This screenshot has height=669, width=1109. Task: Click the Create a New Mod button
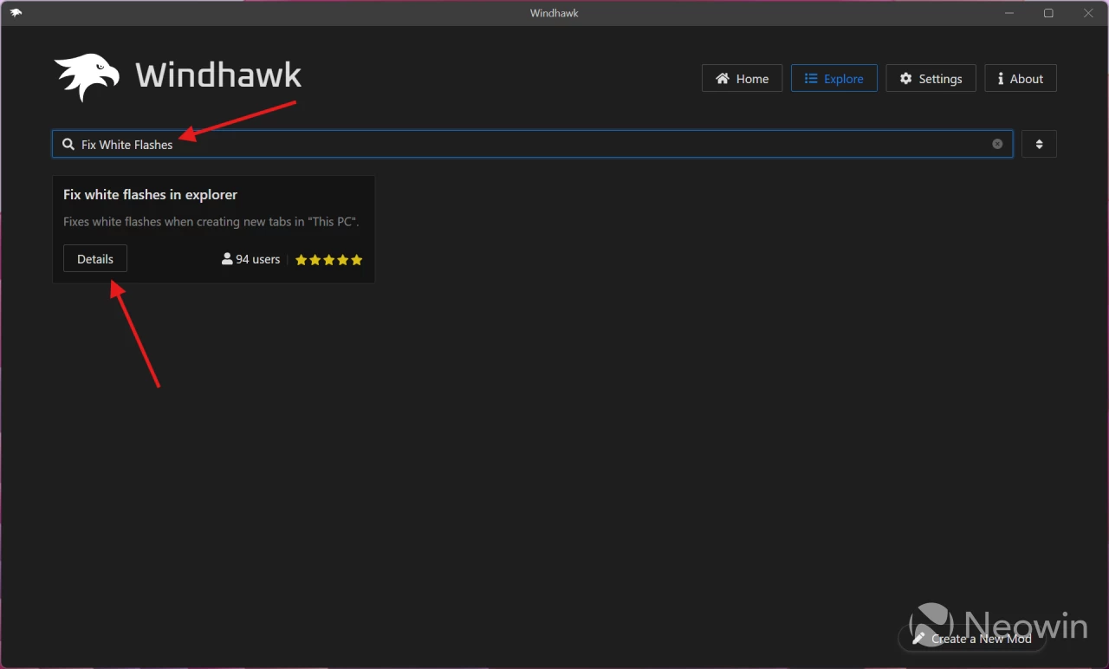(972, 638)
